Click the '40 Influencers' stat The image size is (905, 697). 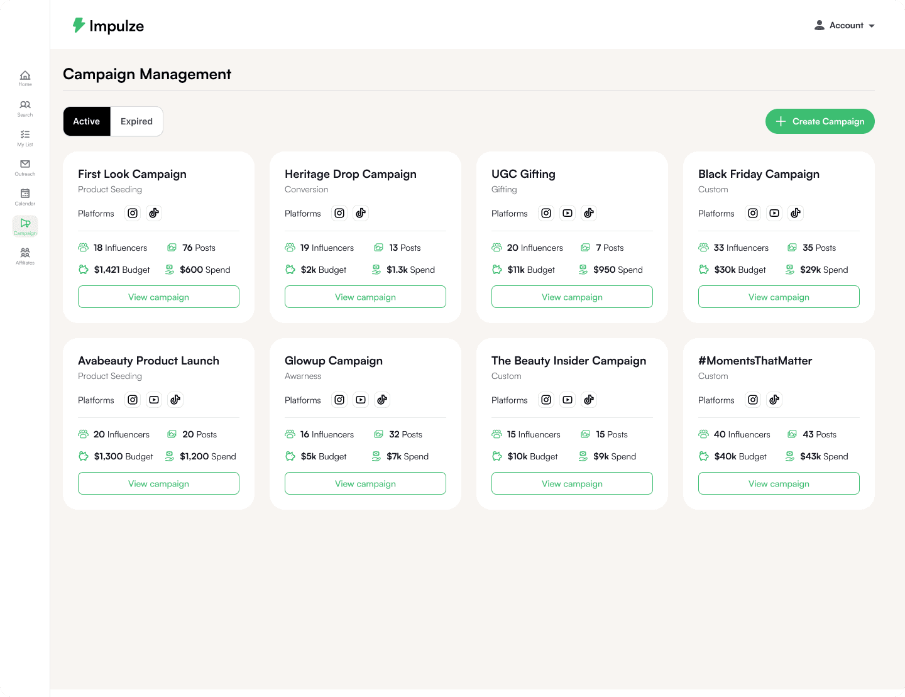(x=734, y=434)
